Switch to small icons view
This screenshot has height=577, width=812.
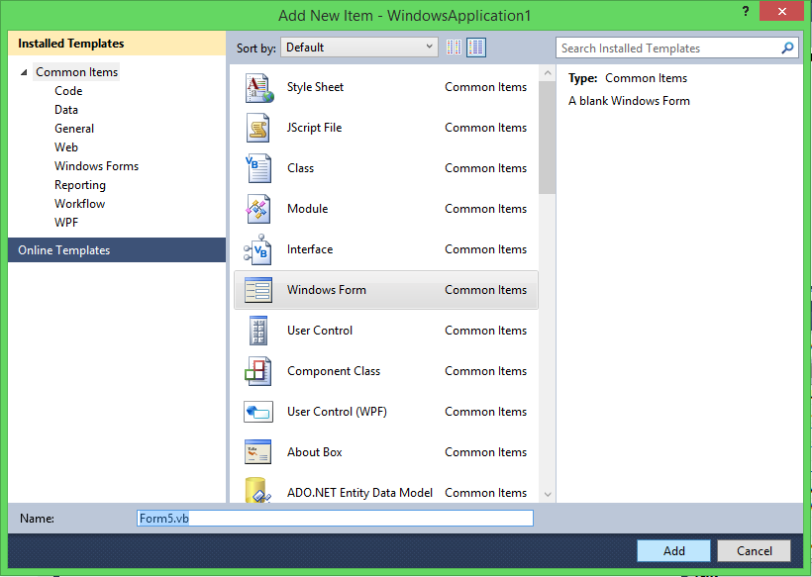[453, 47]
